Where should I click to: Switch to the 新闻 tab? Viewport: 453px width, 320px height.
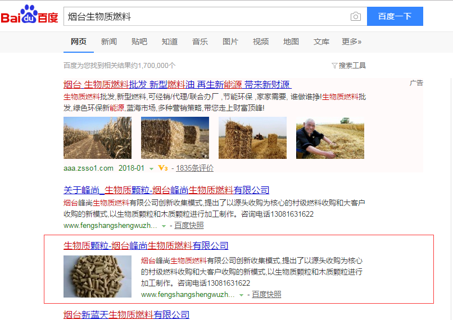[109, 42]
